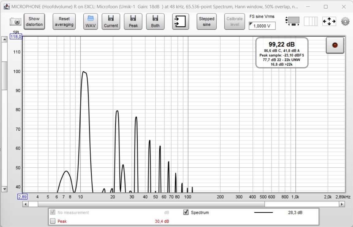Image resolution: width=353 pixels, height=227 pixels.
Task: Click the 30,4 dB peak value
Action: (x=162, y=221)
